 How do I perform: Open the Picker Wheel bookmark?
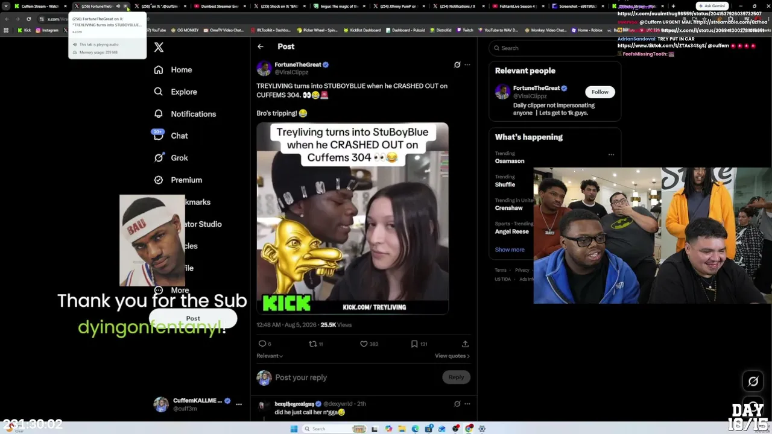click(x=317, y=30)
